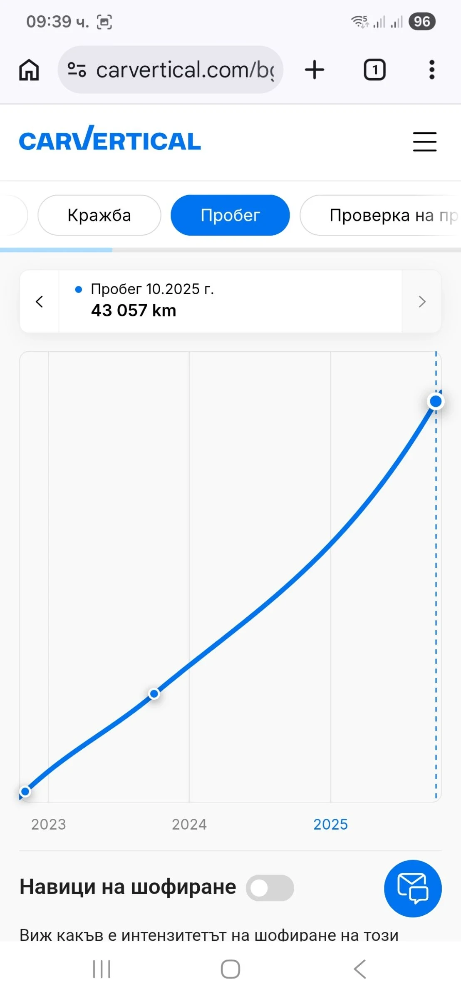The width and height of the screenshot is (461, 999).
Task: Tap the browser home icon
Action: (x=29, y=70)
